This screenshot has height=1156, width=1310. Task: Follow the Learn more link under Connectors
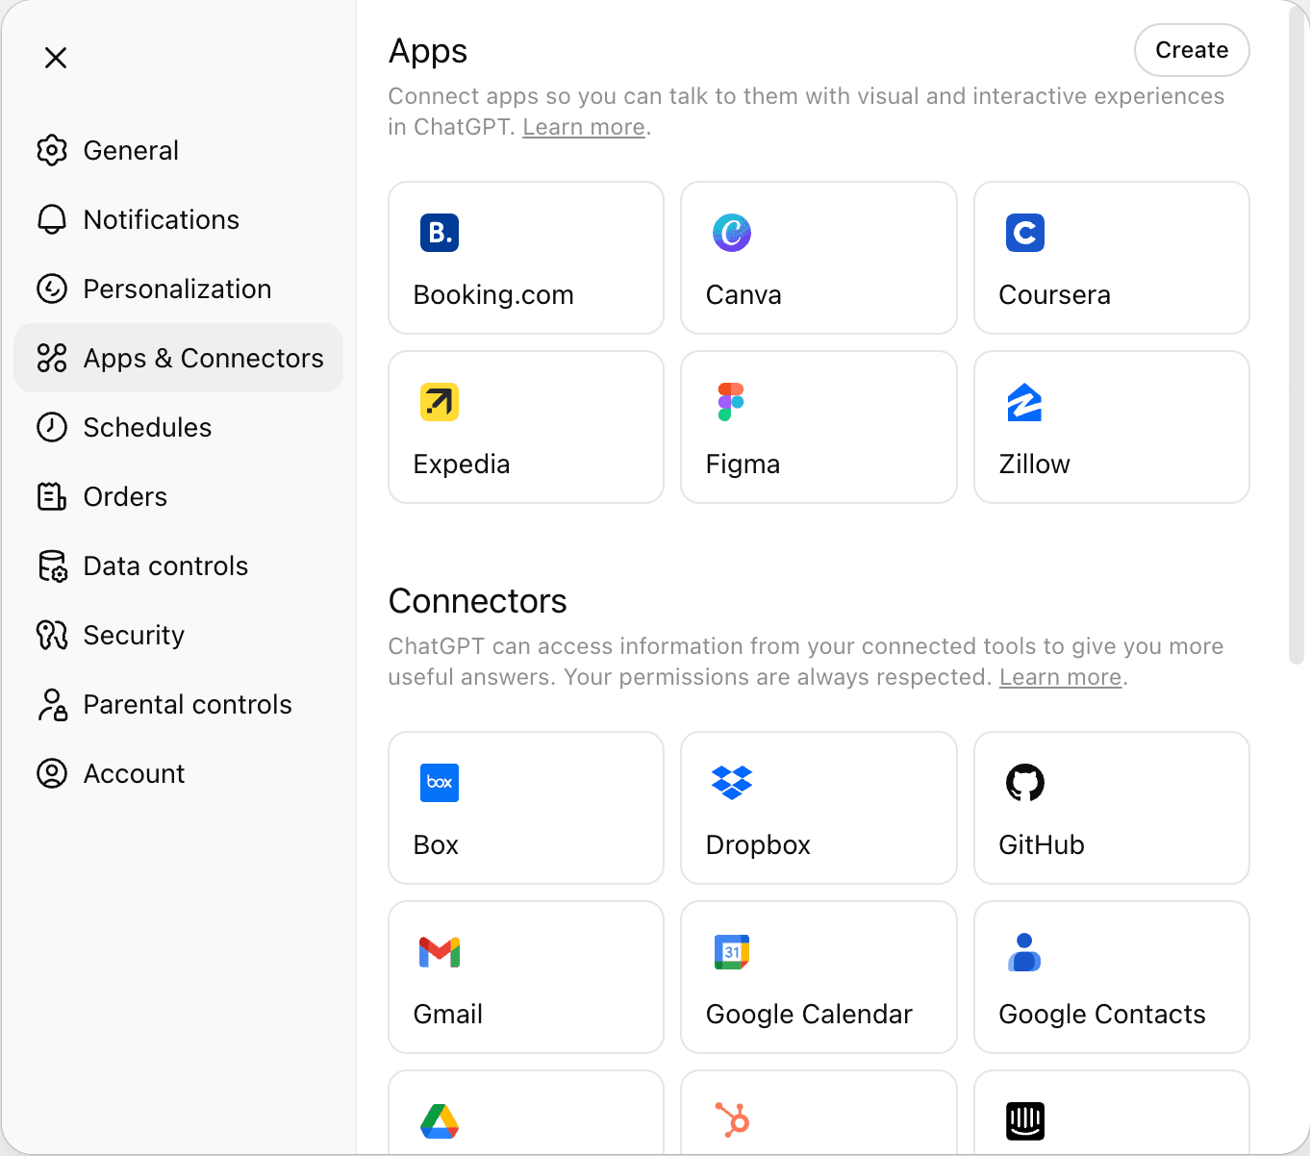tap(1060, 677)
